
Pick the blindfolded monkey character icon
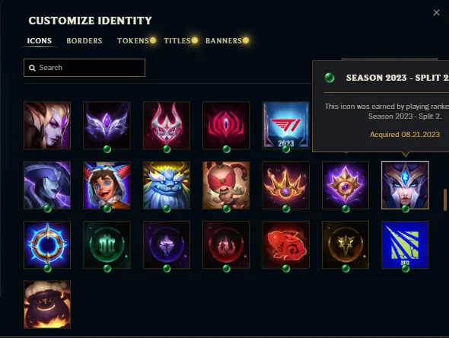[226, 185]
